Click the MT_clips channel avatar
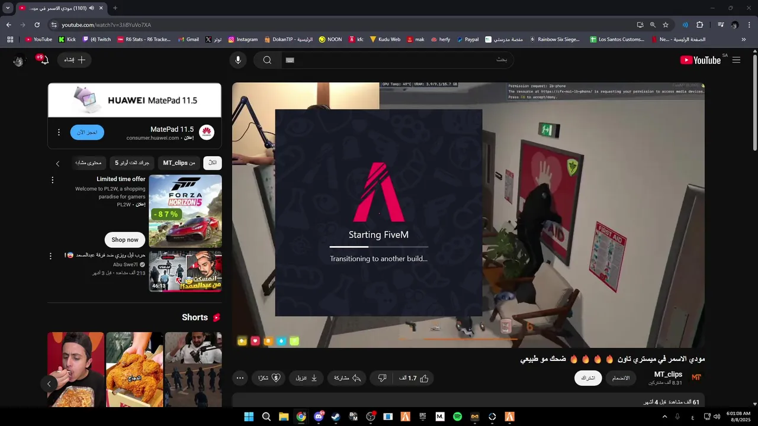The height and width of the screenshot is (426, 758). point(696,377)
